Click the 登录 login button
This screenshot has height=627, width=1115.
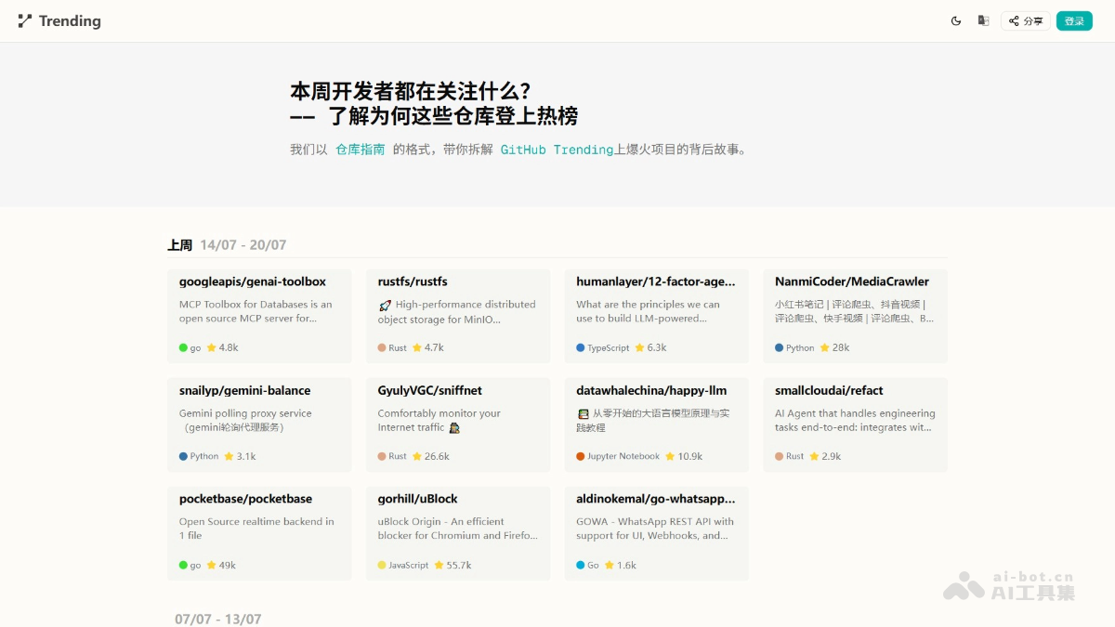1074,20
